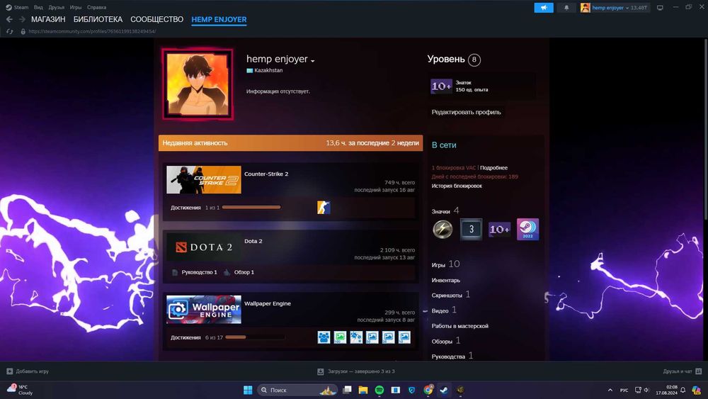The image size is (708, 399).
Task: Open the Справка menu
Action: (x=96, y=7)
